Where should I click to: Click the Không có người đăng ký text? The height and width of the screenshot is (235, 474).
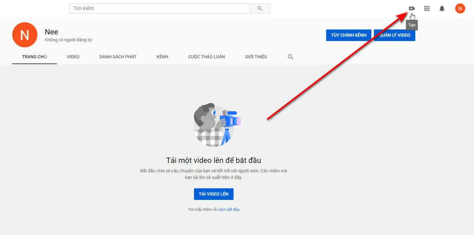click(x=68, y=40)
